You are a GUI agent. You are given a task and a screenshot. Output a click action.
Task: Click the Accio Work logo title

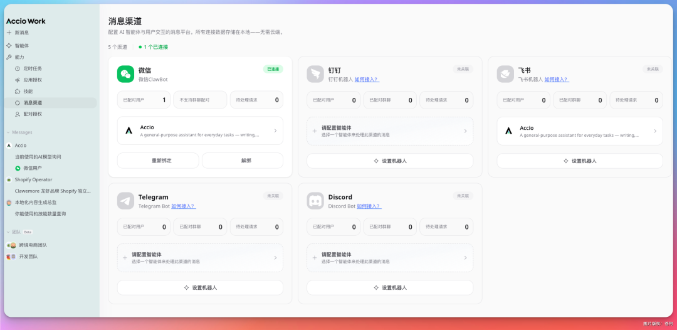(x=26, y=21)
